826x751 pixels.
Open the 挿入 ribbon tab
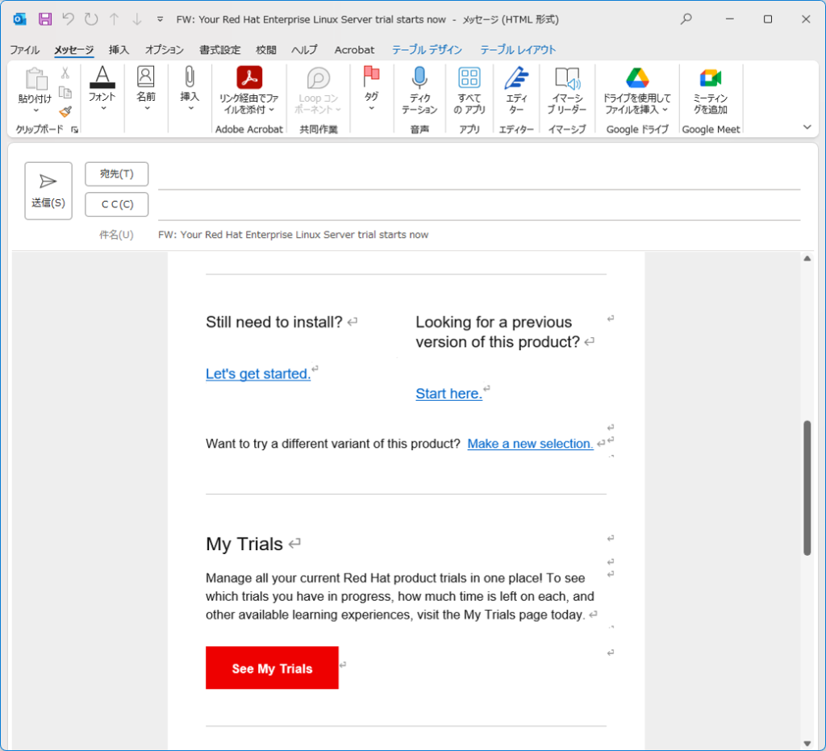coord(119,50)
